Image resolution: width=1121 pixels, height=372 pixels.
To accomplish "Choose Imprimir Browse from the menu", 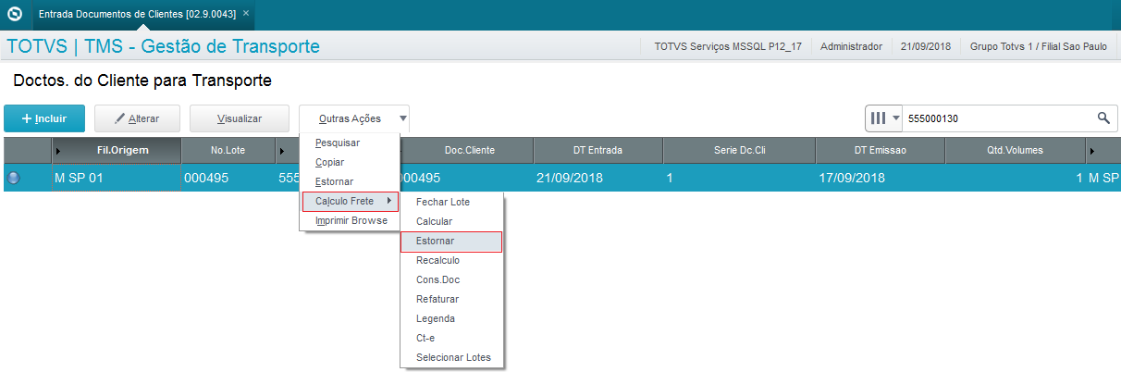I will pos(349,220).
